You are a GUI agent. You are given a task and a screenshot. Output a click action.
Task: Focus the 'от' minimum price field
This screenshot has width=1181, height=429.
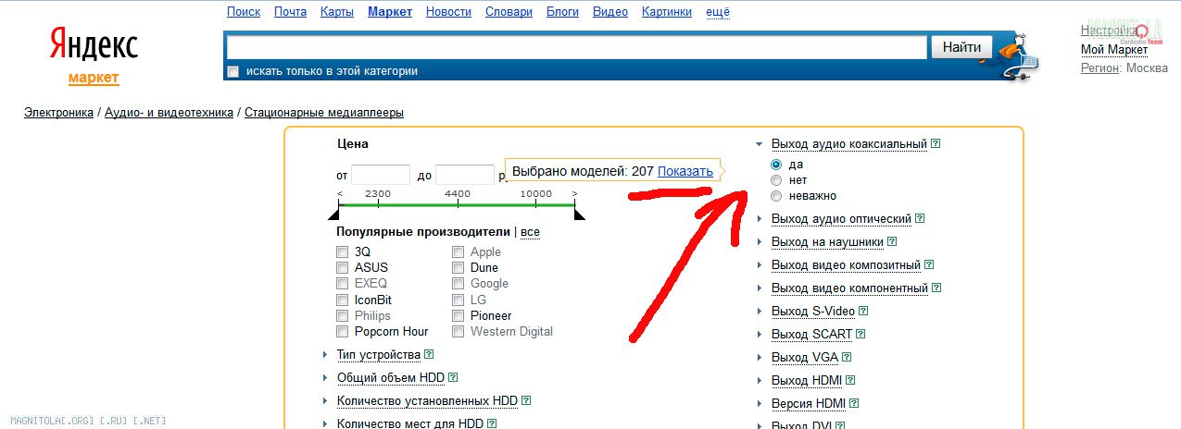click(x=381, y=175)
